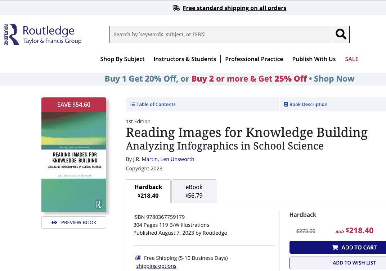The height and width of the screenshot is (271, 386).
Task: Open the Shop By Subject menu
Action: click(122, 59)
